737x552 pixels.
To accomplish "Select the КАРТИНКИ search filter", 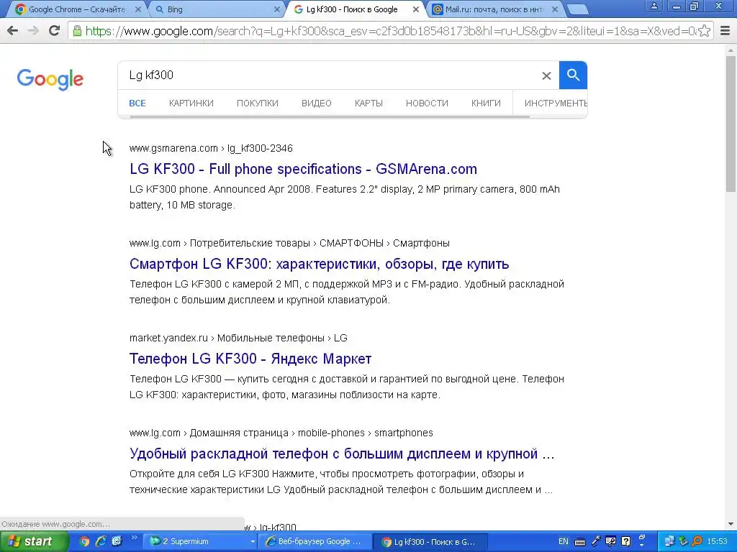I will (x=191, y=103).
